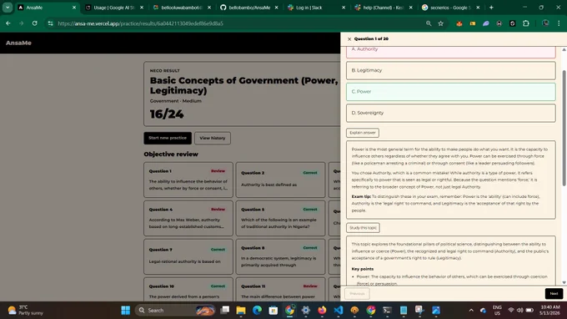Open View history
Screen dimensions: 567x319
(213, 138)
